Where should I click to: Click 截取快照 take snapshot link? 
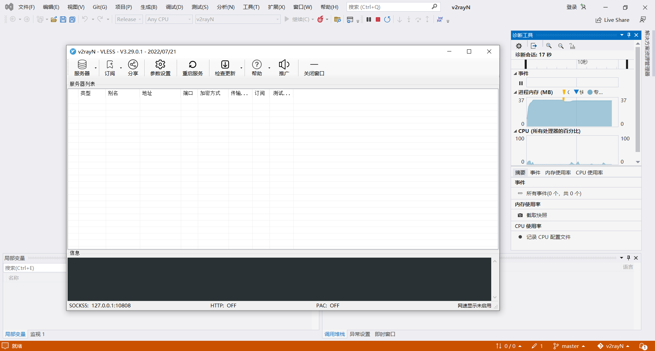[x=537, y=215]
